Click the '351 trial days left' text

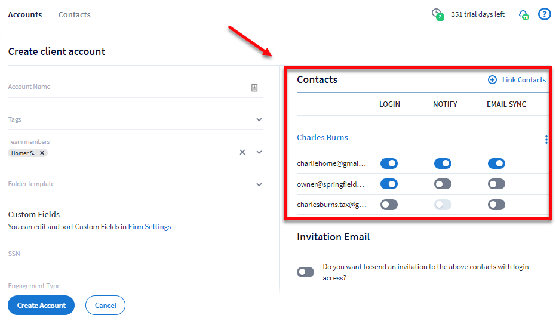click(478, 14)
